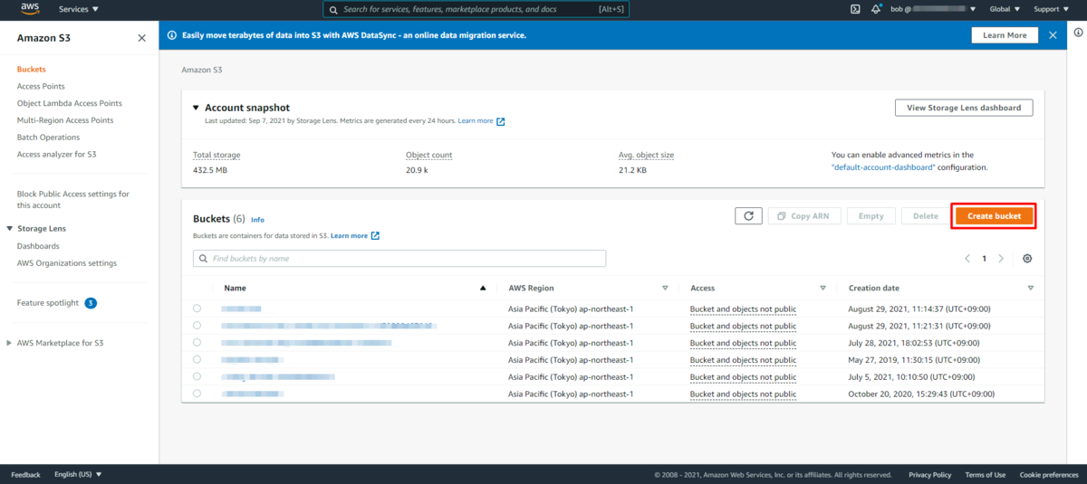Select bucket created July 5, 2021
The width and height of the screenshot is (1087, 484).
(197, 376)
